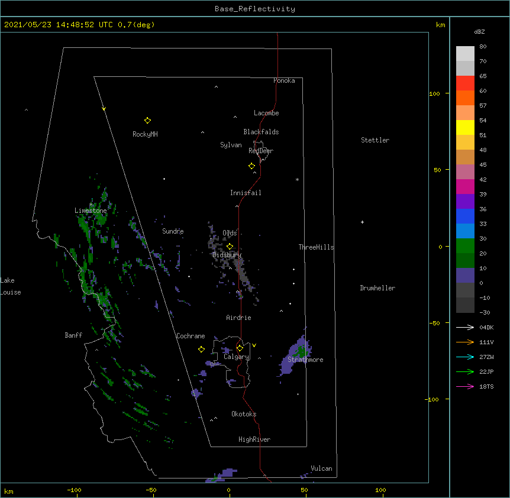Image resolution: width=510 pixels, height=498 pixels.
Task: Click the Lacombe map label
Action: 266,113
